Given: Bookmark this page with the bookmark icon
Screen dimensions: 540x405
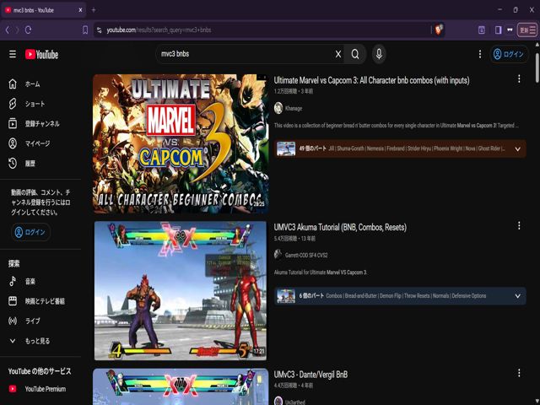Looking at the screenshot, I should point(85,30).
